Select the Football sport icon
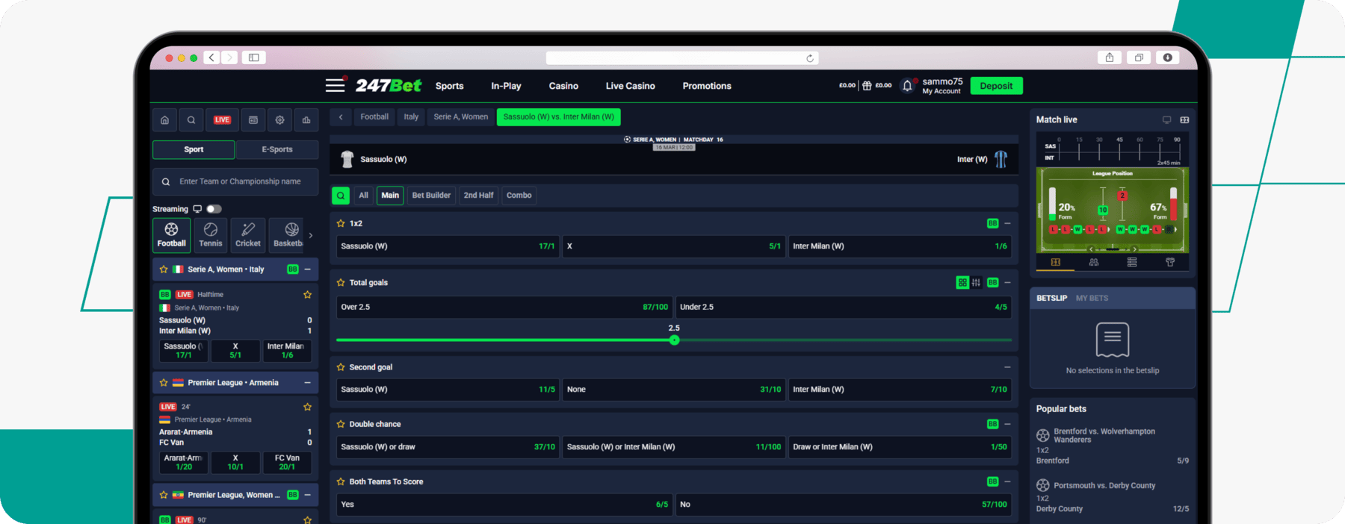 [172, 235]
